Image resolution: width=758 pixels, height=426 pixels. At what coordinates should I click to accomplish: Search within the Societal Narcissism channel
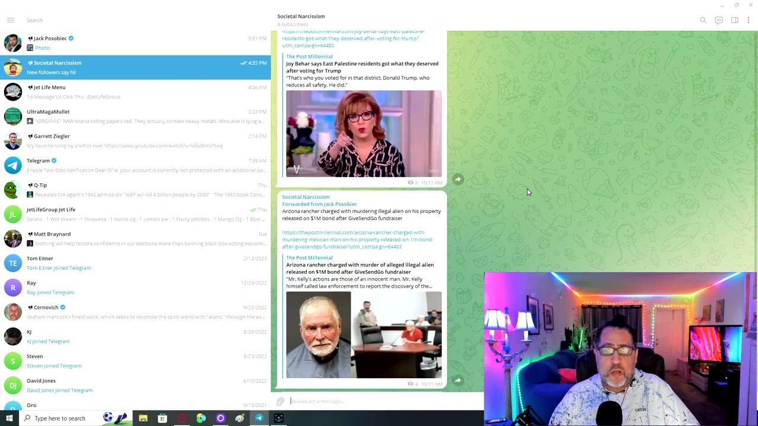click(x=703, y=20)
